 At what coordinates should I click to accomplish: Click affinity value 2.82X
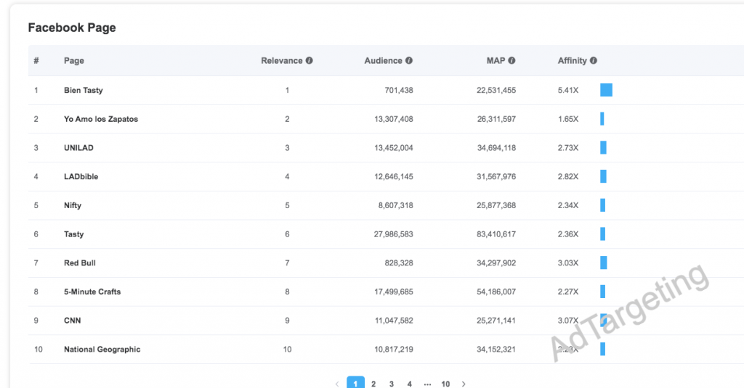click(568, 177)
